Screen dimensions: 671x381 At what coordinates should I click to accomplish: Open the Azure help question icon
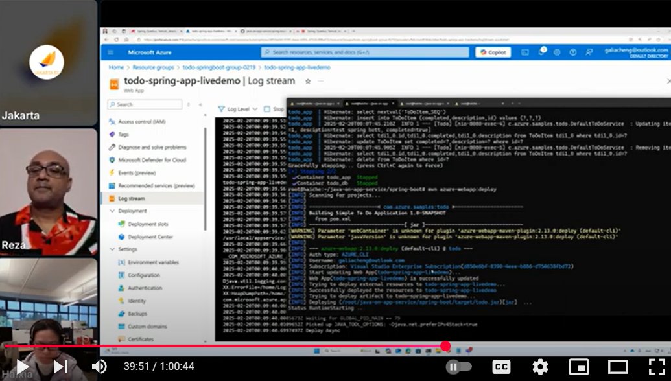point(572,52)
